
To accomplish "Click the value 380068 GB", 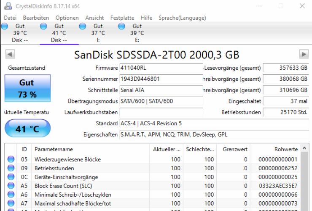I will click(286, 79).
